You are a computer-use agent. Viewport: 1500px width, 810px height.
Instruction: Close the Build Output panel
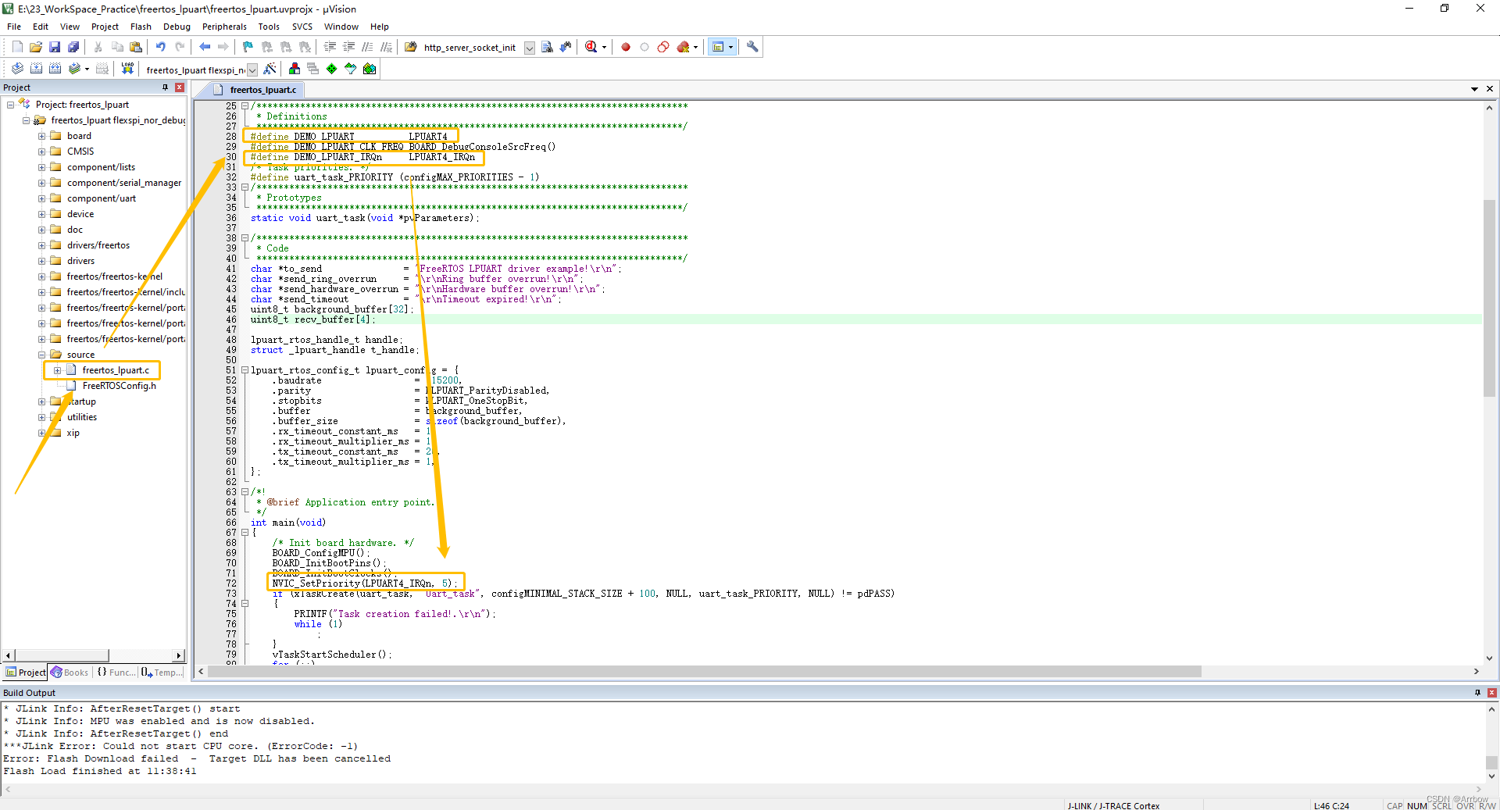coord(1492,693)
